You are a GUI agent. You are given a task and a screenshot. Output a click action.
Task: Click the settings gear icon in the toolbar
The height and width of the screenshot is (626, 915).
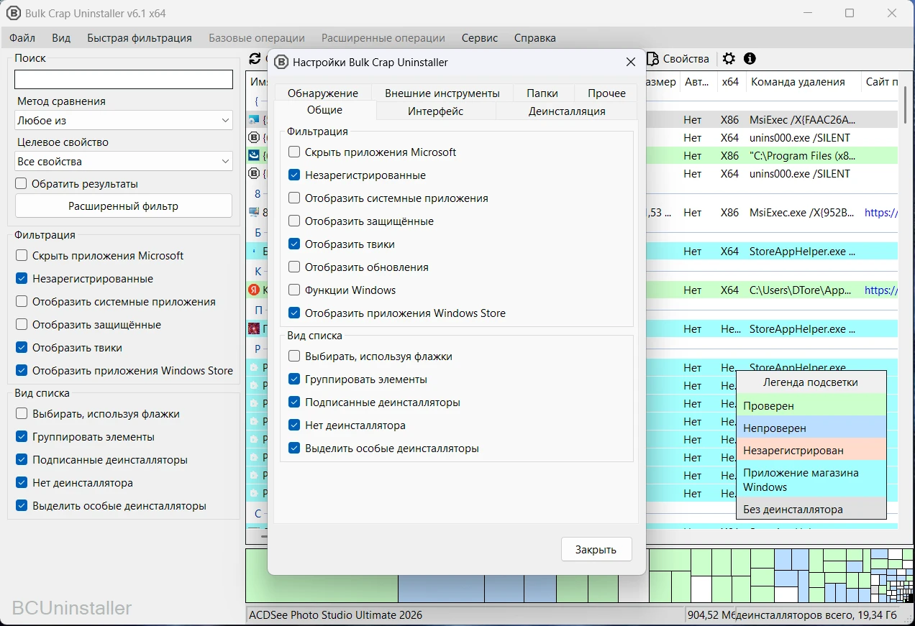(x=729, y=59)
